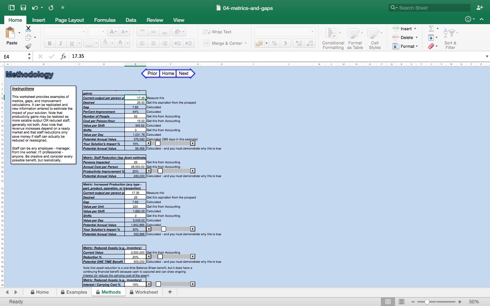490x306 pixels.
Task: Apply bold formatting from the ribbon
Action: coord(49,43)
